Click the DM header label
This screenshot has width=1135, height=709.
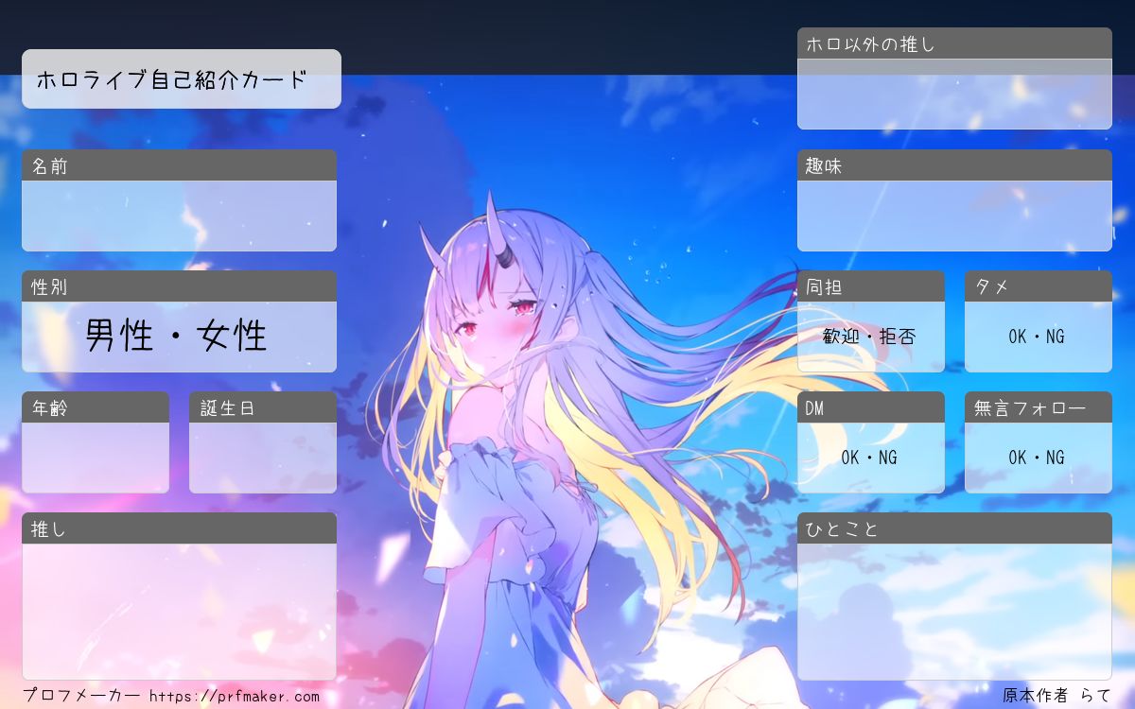(815, 408)
